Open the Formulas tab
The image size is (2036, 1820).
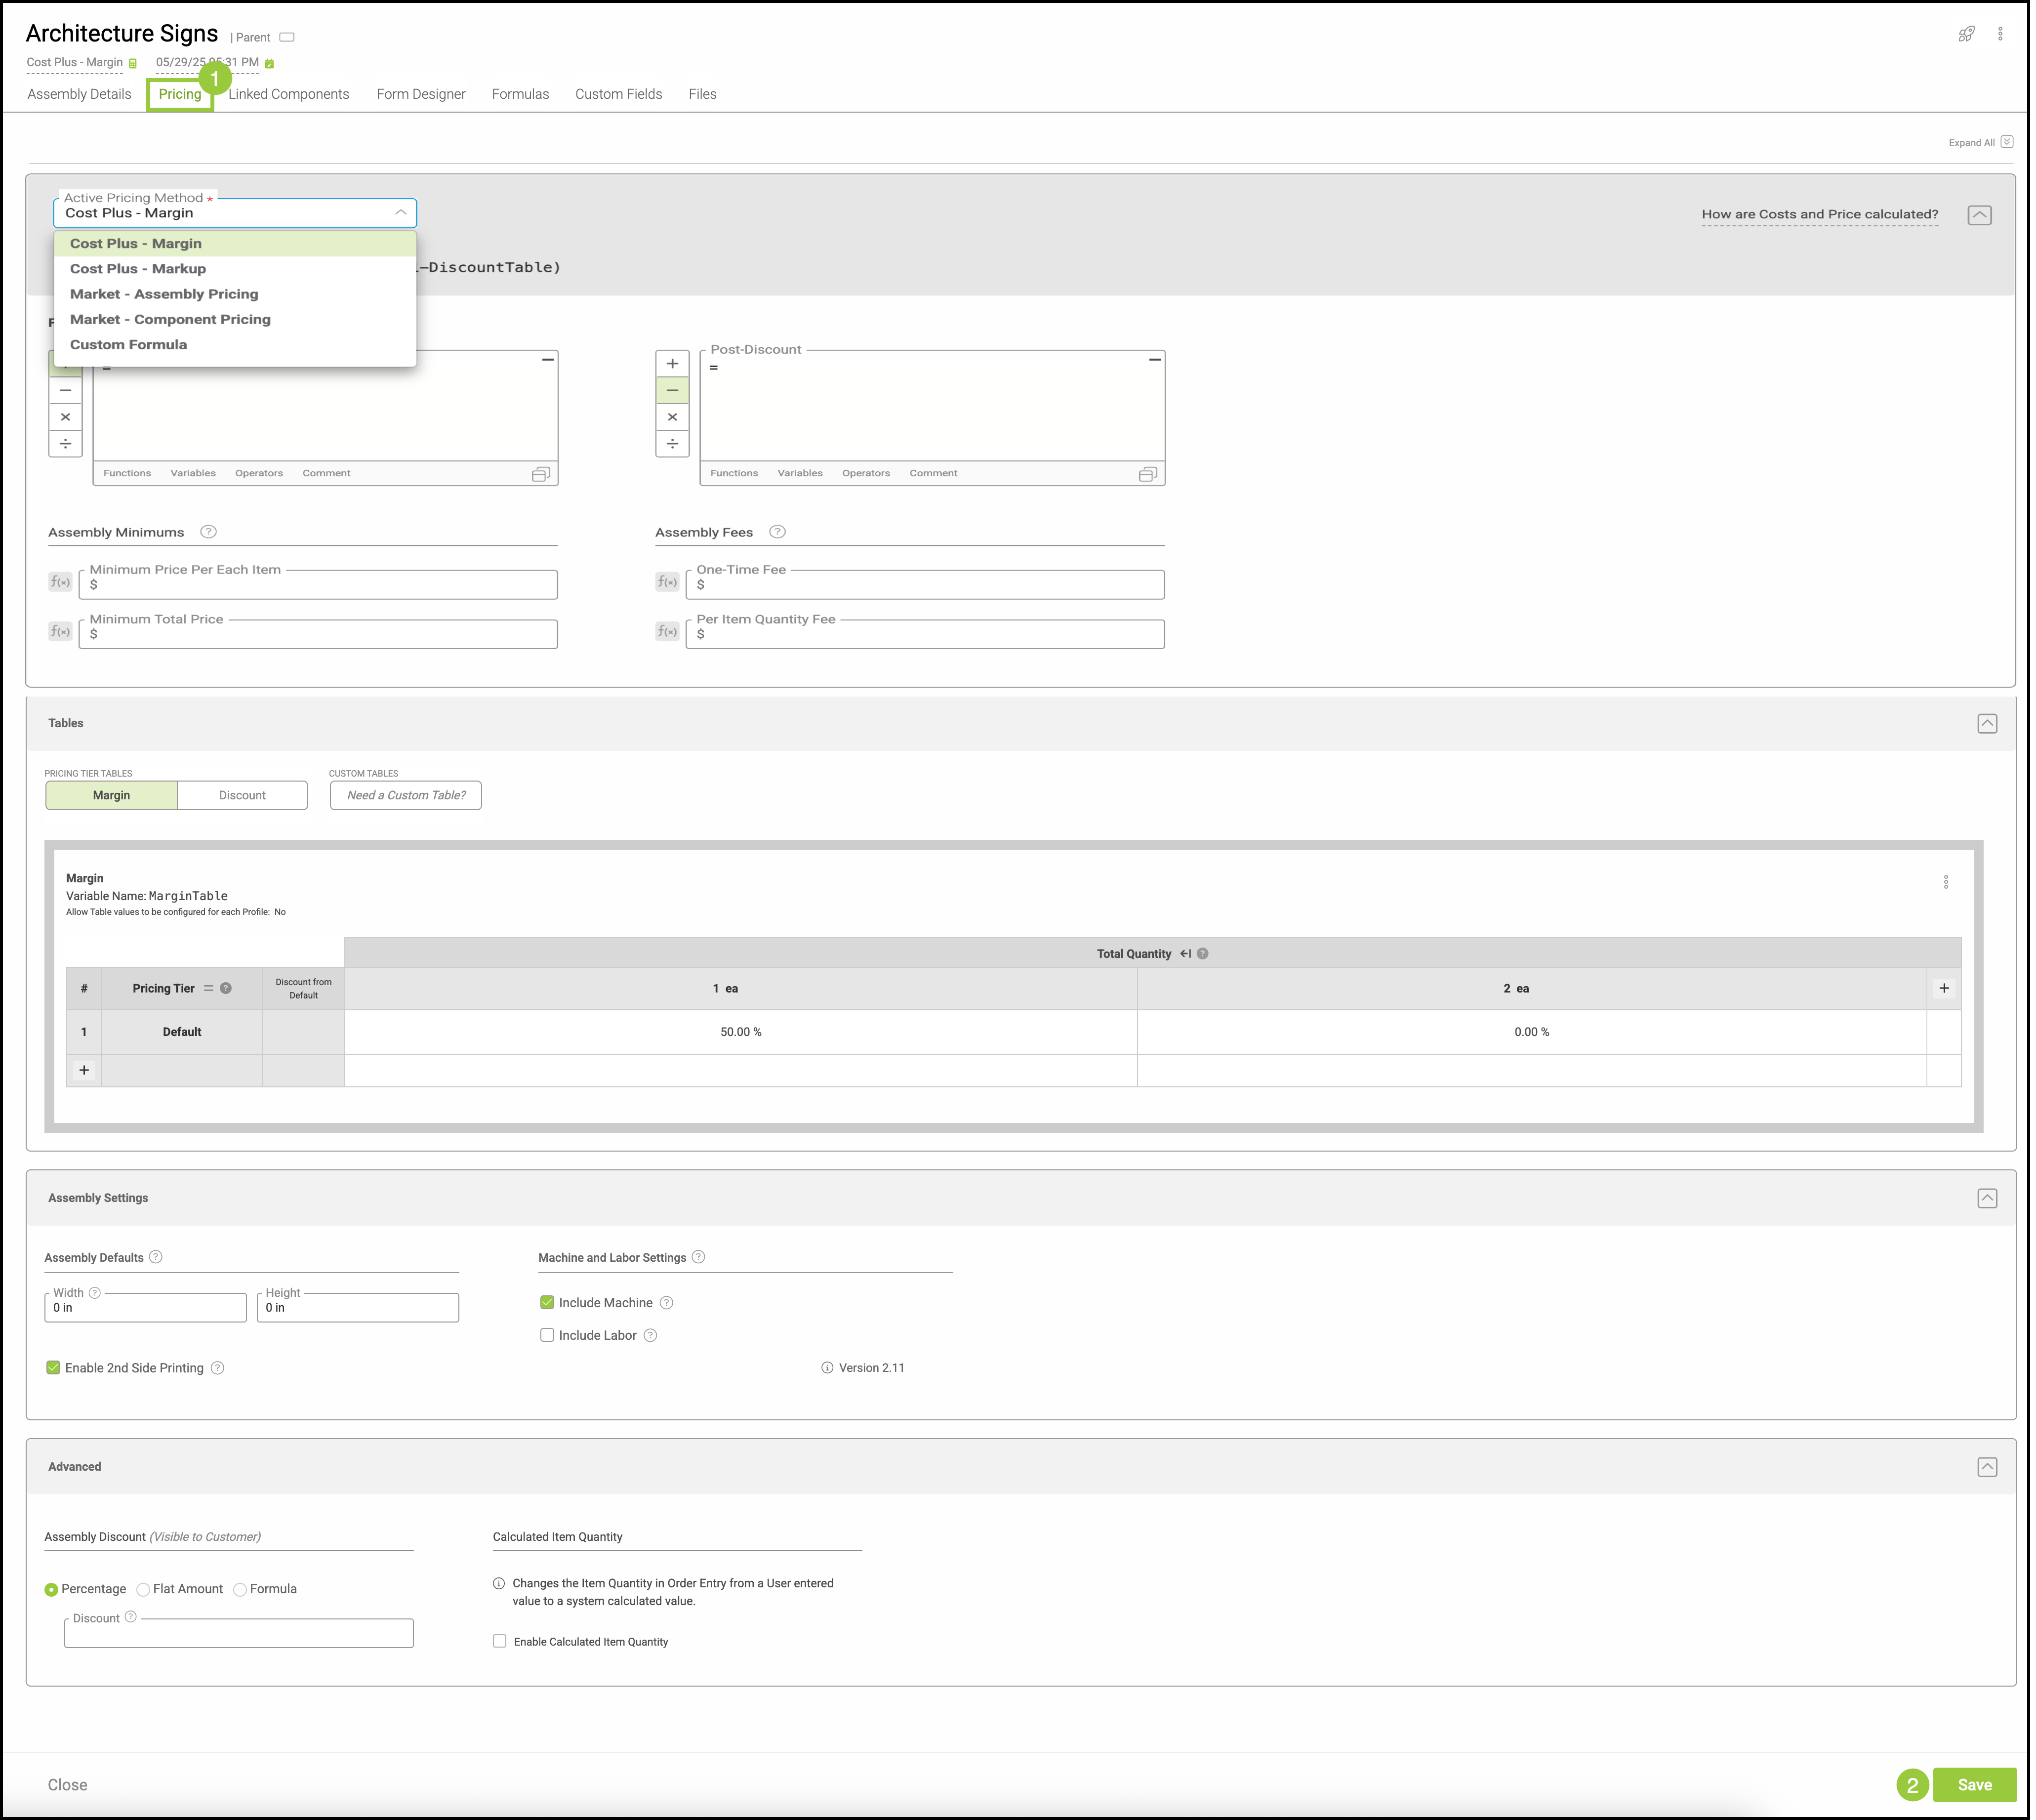pyautogui.click(x=520, y=94)
